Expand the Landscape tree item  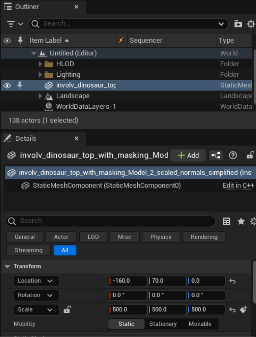point(40,96)
